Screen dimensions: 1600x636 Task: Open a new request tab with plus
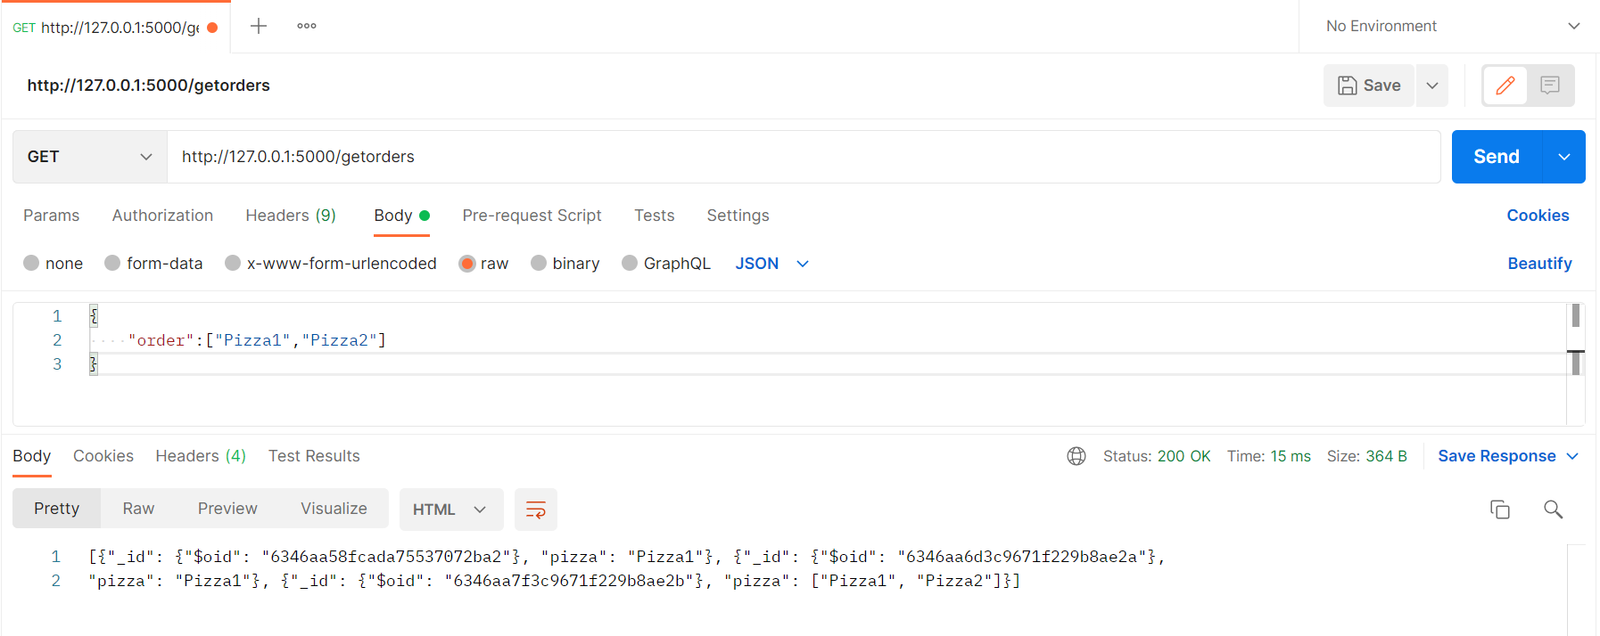258,26
